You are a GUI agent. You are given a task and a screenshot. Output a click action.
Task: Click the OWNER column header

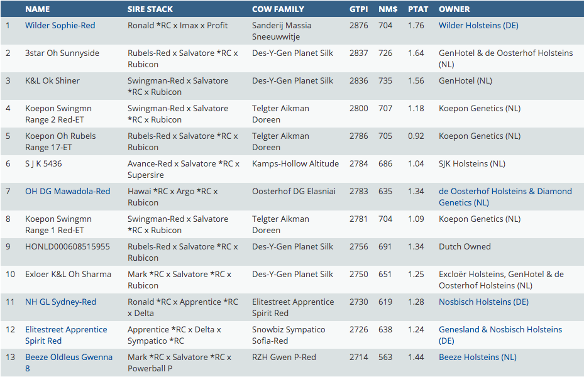(455, 9)
